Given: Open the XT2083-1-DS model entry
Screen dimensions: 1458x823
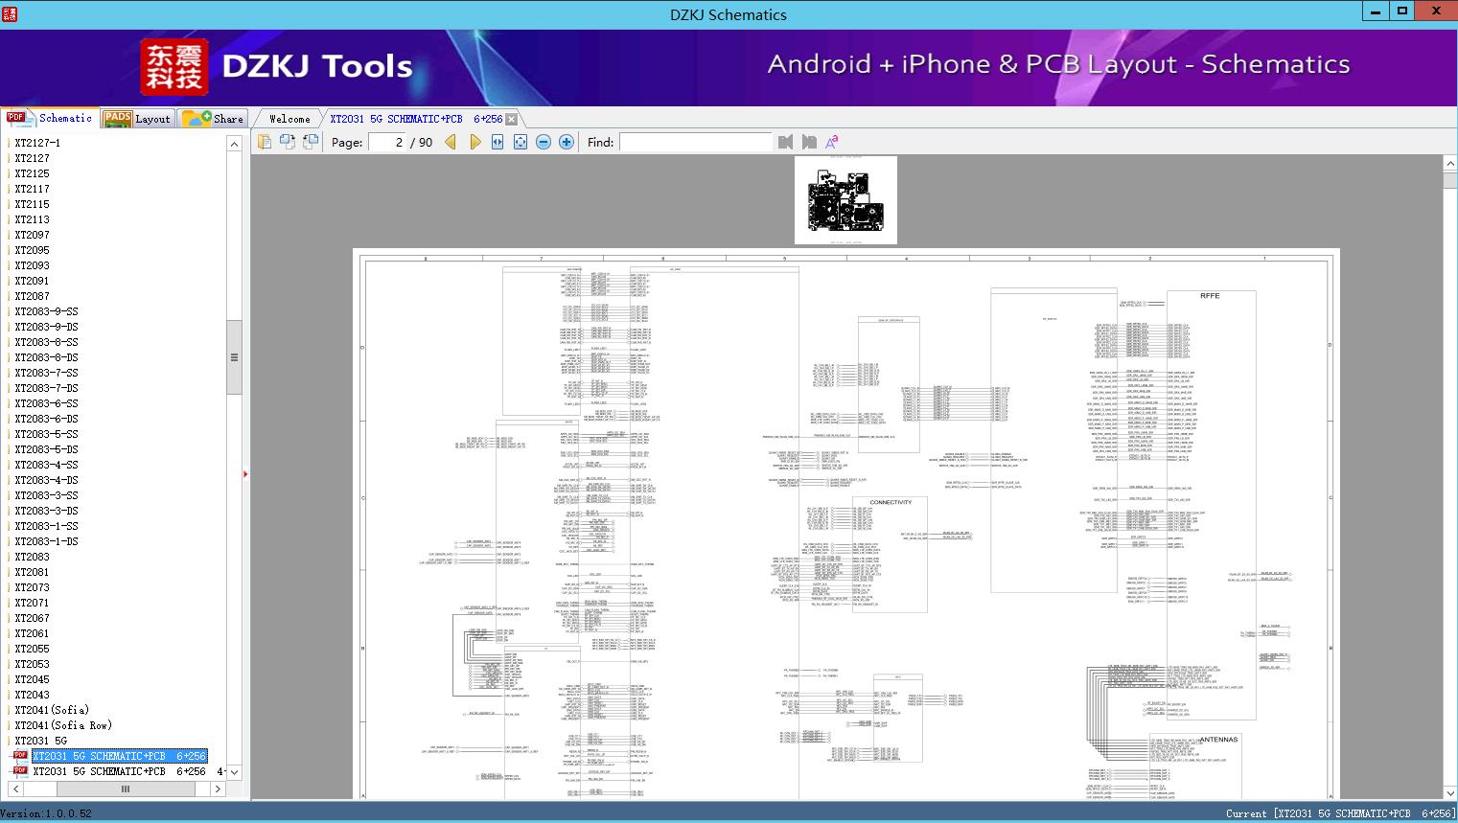Looking at the screenshot, I should 46,541.
